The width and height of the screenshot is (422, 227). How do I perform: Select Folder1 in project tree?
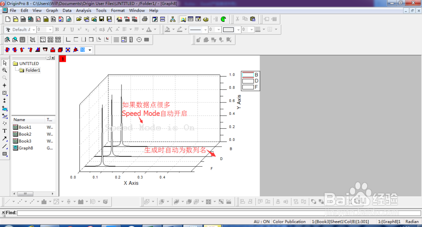point(30,70)
